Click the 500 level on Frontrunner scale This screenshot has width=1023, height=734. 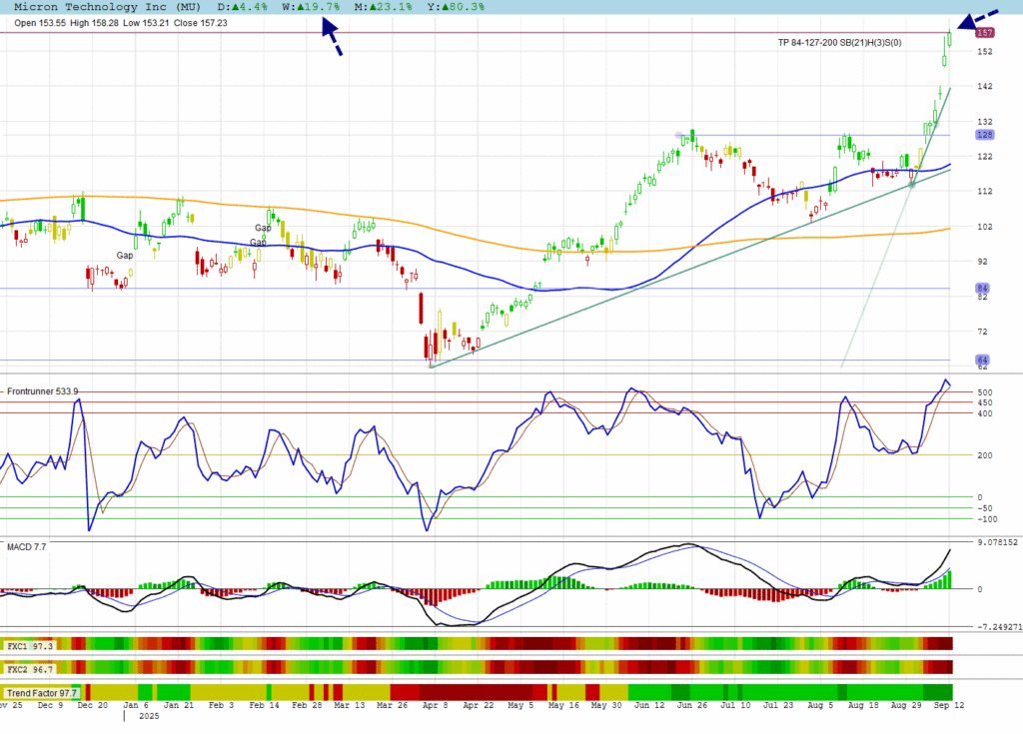click(x=984, y=392)
